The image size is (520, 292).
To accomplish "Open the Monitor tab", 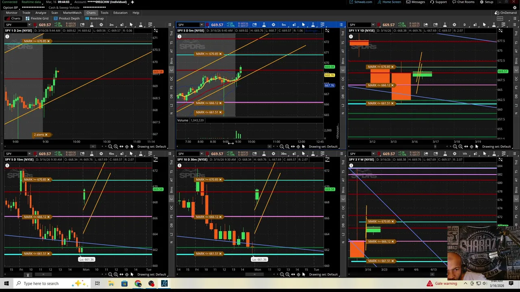I will [11, 13].
